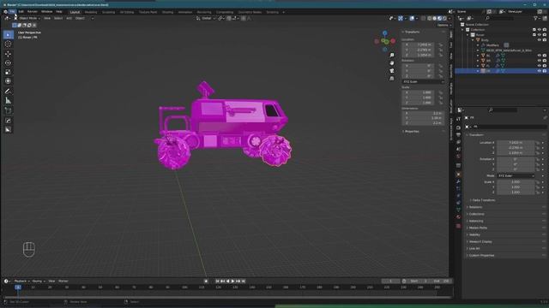Open the viewport Add menu

point(69,18)
